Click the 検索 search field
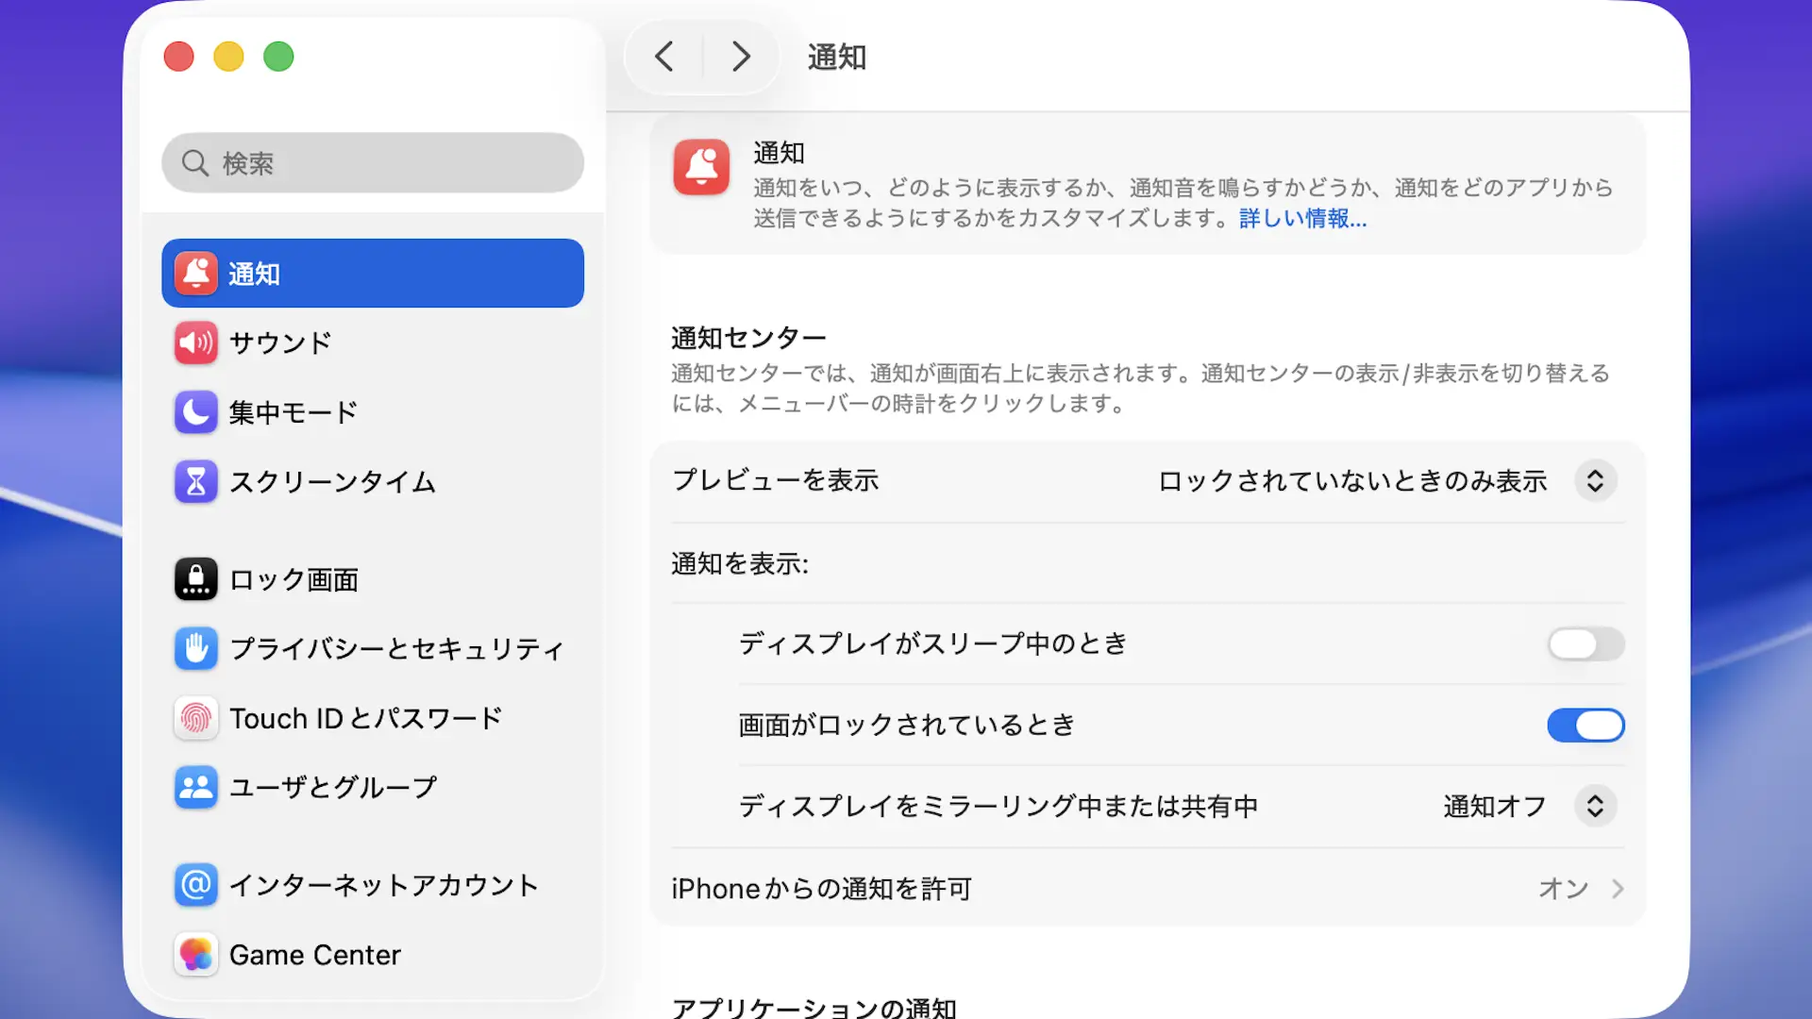Viewport: 1812px width, 1019px height. (372, 163)
